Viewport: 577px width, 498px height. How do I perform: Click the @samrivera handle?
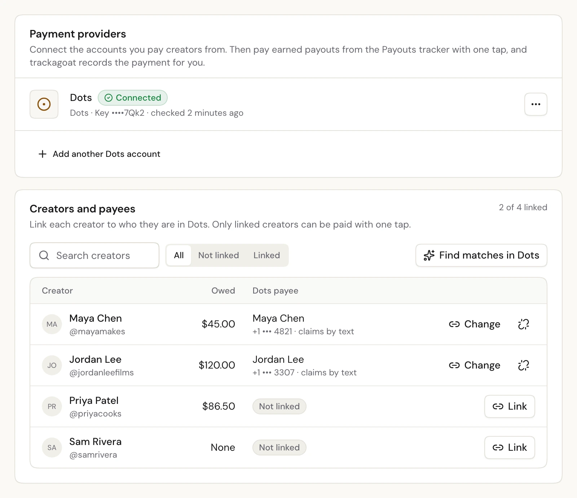(93, 455)
